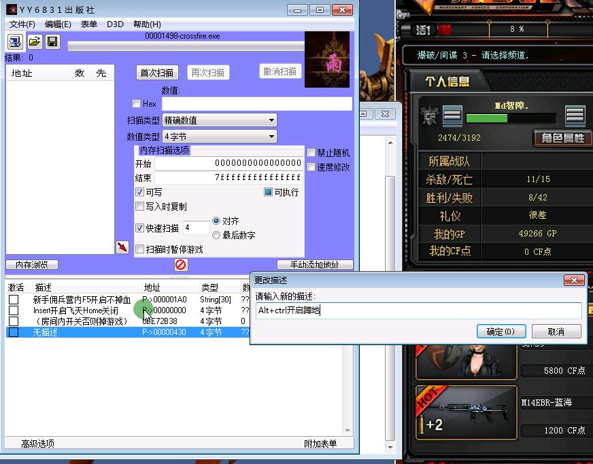This screenshot has width=593, height=464.
Task: Select address 0BE72B38 cell
Action: 160,321
